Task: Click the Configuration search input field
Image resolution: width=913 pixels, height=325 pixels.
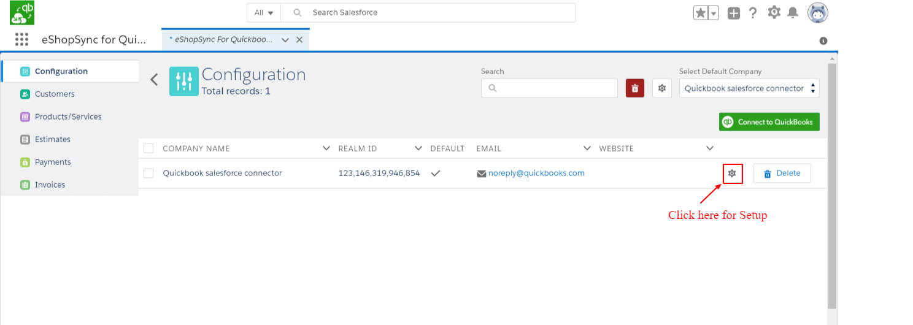Action: coord(555,88)
